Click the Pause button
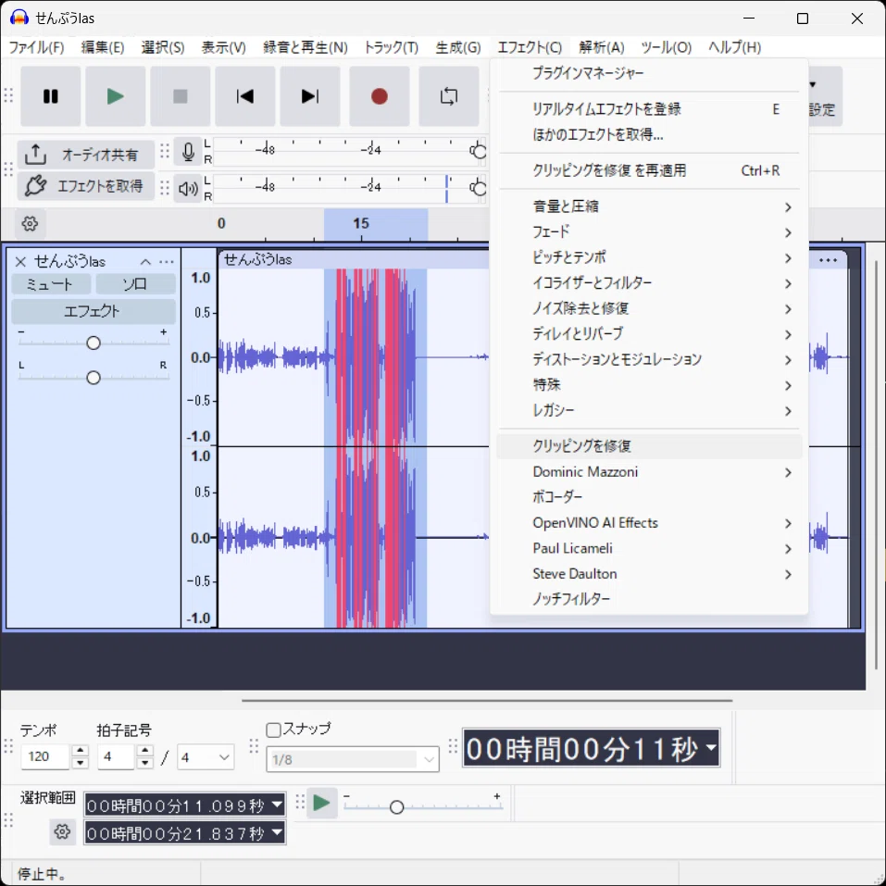The image size is (886, 886). (x=50, y=96)
